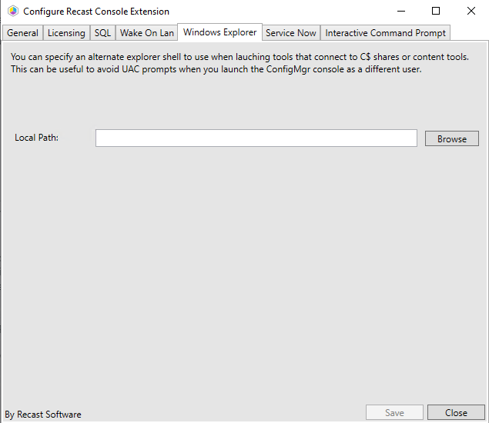The height and width of the screenshot is (423, 489).
Task: Click the line starting 'This can be useful'
Action: pos(216,69)
